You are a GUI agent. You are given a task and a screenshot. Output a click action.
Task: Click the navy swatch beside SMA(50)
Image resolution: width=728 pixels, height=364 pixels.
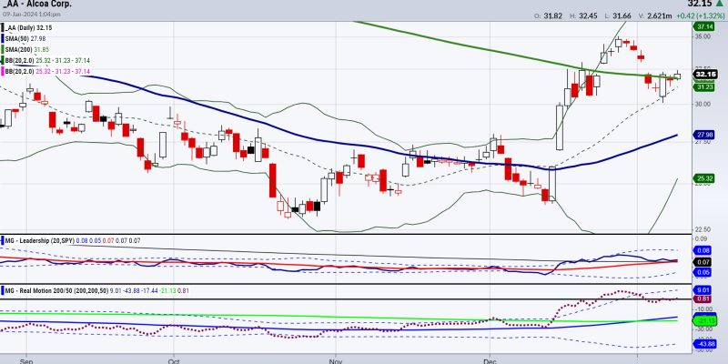click(x=2, y=39)
